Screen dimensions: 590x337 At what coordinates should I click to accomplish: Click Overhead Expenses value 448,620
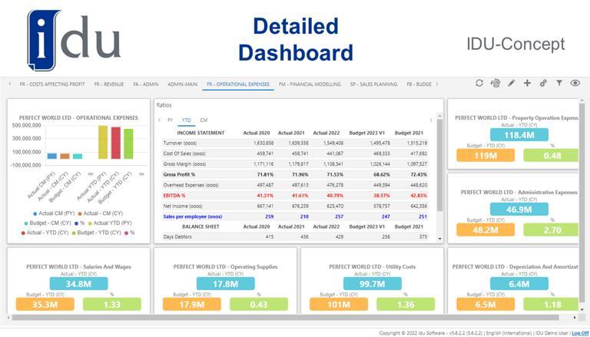click(x=419, y=185)
